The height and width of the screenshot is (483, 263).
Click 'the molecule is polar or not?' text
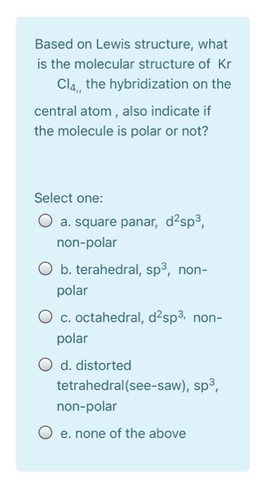(x=121, y=132)
